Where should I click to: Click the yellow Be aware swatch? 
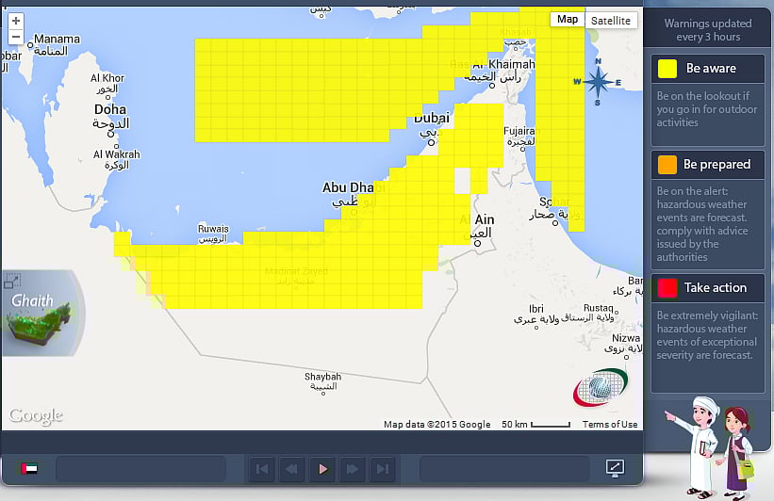click(667, 69)
